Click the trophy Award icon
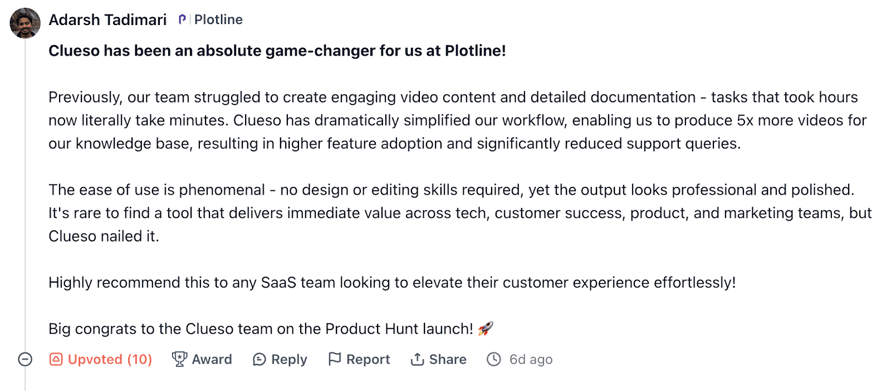This screenshot has width=891, height=391. [179, 359]
